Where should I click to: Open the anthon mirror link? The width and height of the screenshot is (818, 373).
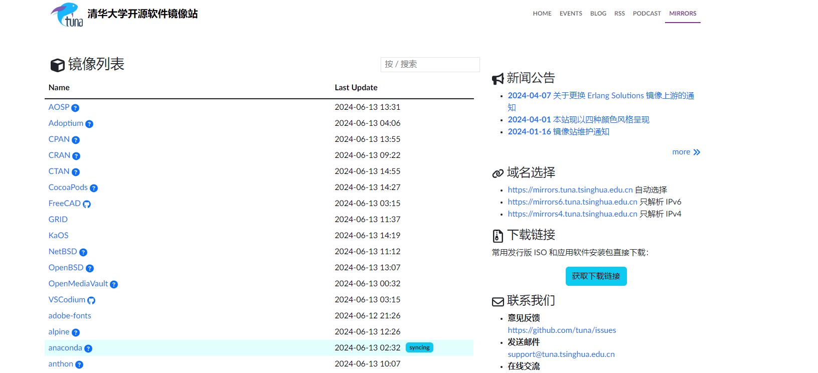pyautogui.click(x=61, y=363)
